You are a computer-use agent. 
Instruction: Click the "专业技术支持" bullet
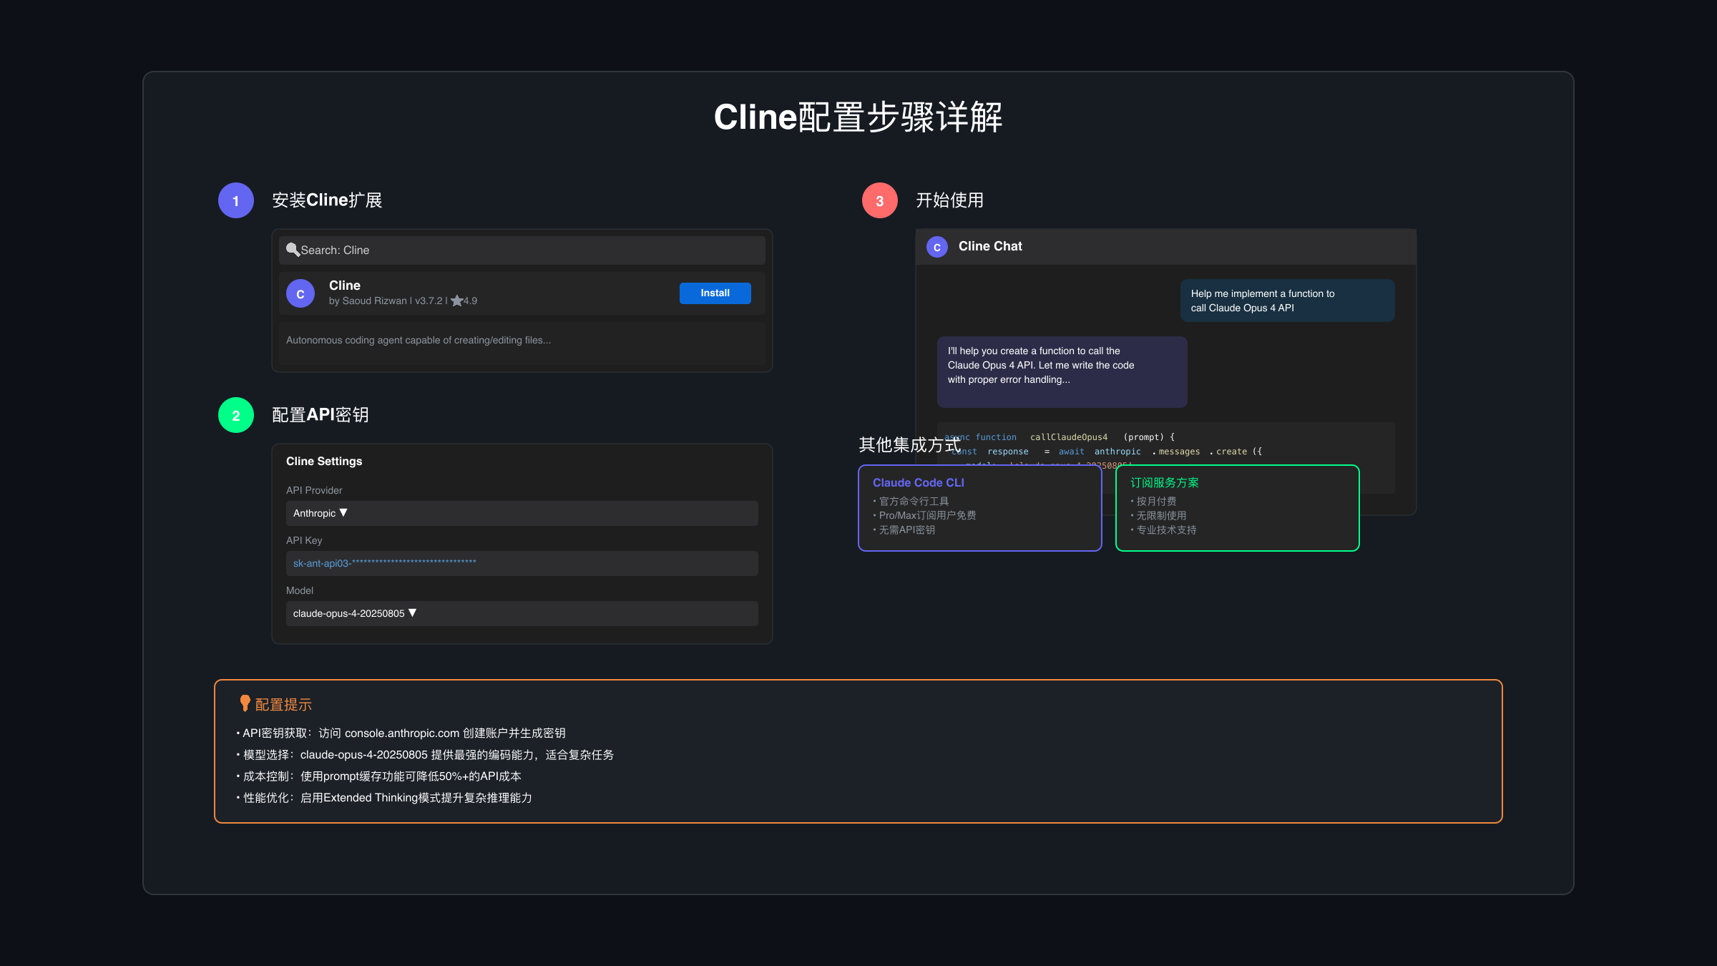tap(1163, 530)
